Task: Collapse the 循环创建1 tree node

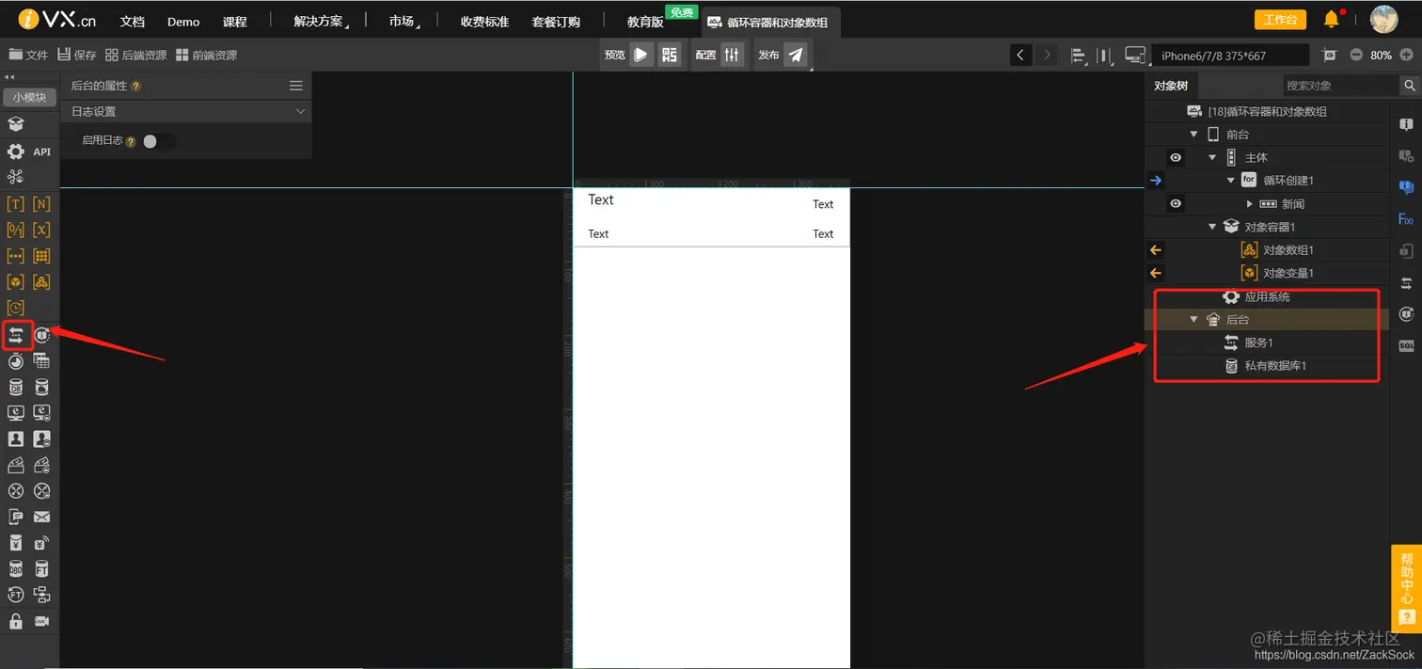Action: pyautogui.click(x=1231, y=181)
